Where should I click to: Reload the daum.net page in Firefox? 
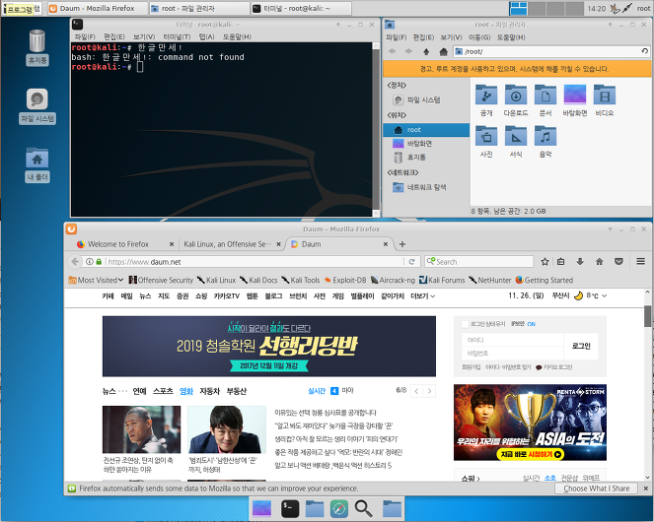411,262
